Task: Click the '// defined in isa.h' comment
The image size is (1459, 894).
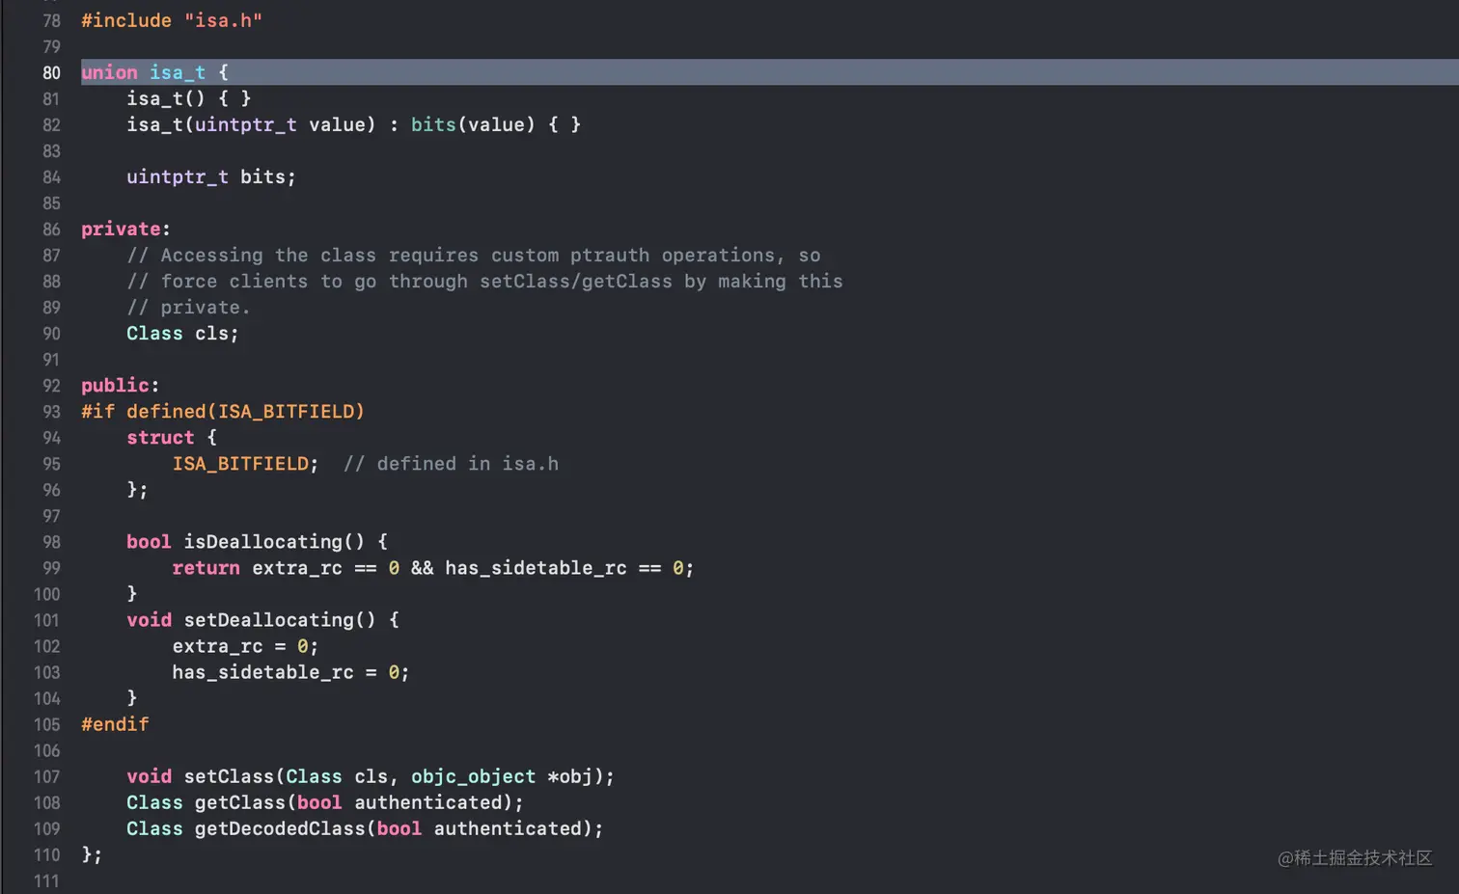Action: coord(451,464)
